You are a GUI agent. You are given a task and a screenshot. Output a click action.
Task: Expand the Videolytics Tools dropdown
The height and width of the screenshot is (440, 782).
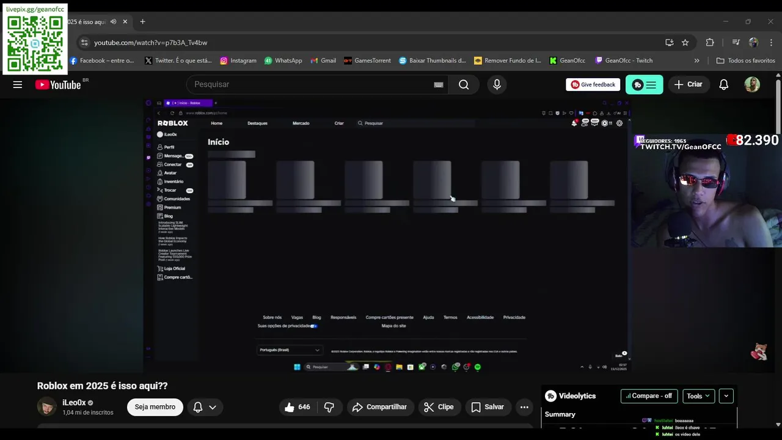click(x=698, y=396)
